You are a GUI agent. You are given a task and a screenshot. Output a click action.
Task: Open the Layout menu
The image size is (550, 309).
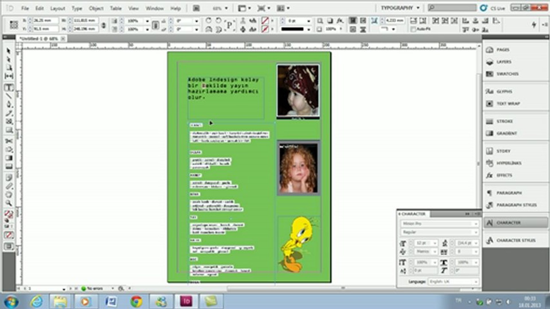click(x=58, y=8)
